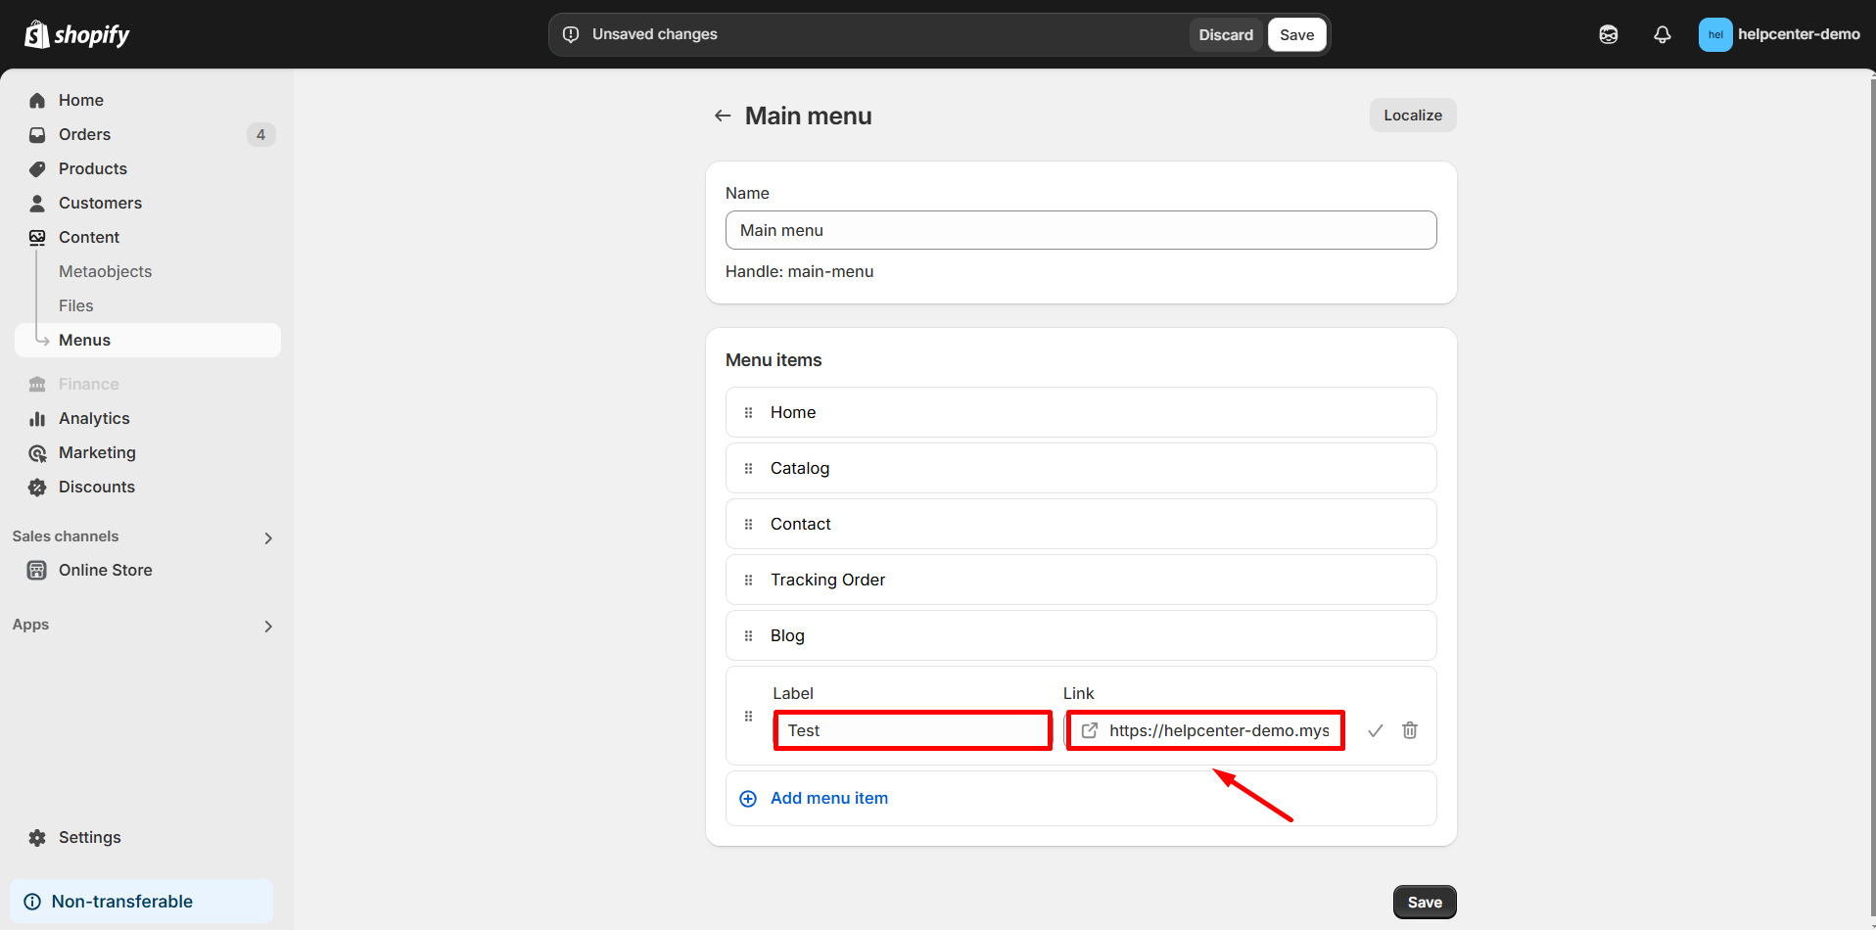Discard the unsaved changes
The width and height of the screenshot is (1876, 930).
(1225, 34)
